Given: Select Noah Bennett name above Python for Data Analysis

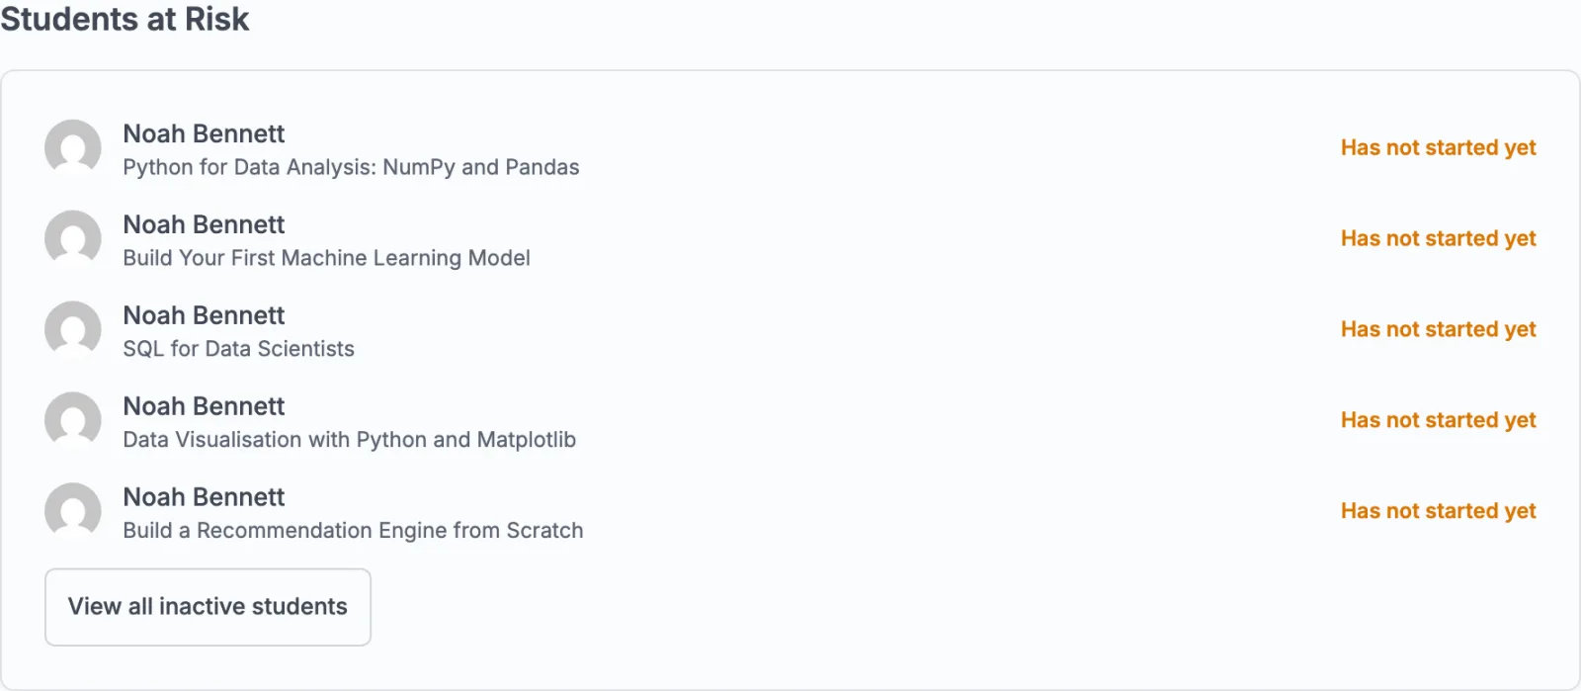Looking at the screenshot, I should [204, 133].
